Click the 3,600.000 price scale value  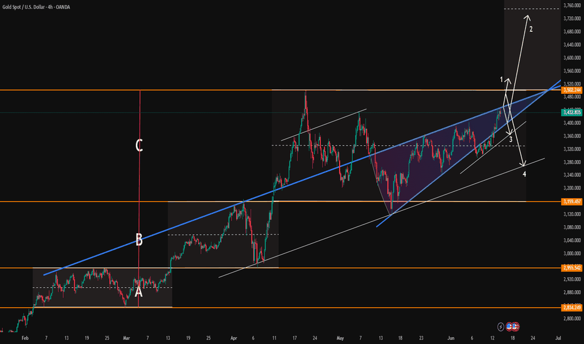click(x=573, y=58)
